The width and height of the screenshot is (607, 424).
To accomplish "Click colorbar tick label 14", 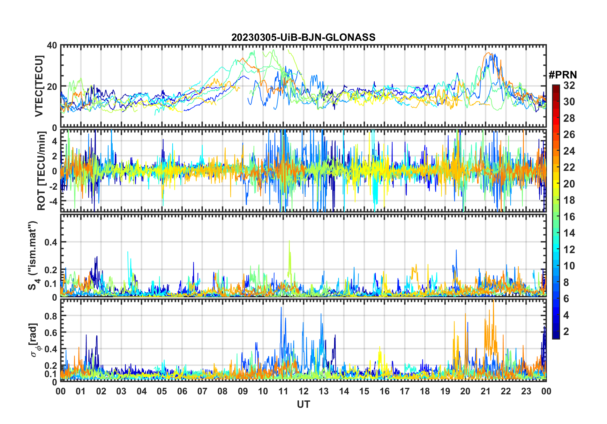I will [569, 233].
